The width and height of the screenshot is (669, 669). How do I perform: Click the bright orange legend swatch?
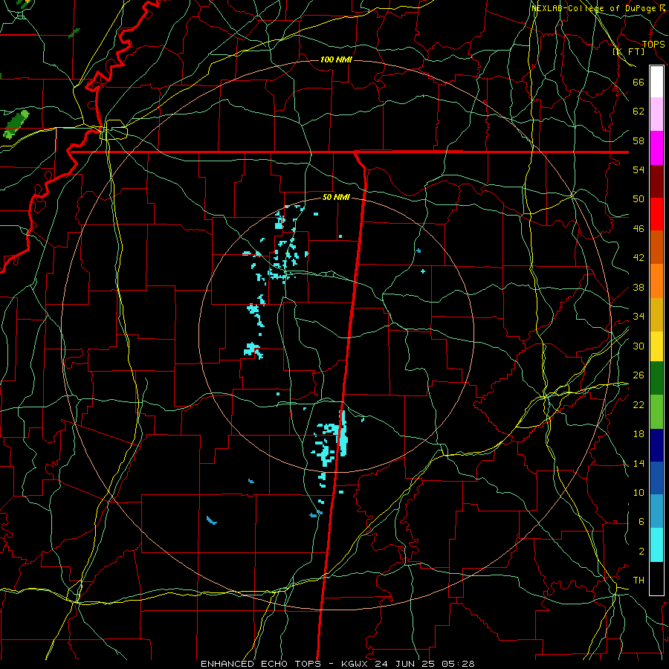point(656,281)
